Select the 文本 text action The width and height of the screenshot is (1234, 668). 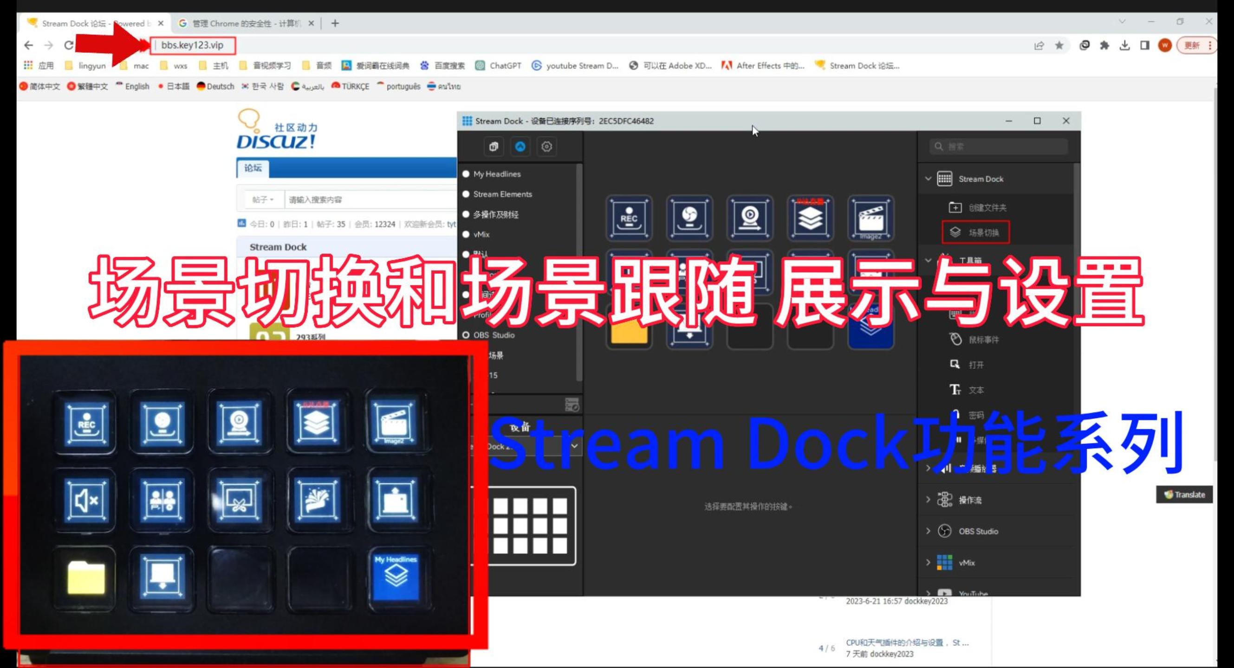(x=967, y=390)
